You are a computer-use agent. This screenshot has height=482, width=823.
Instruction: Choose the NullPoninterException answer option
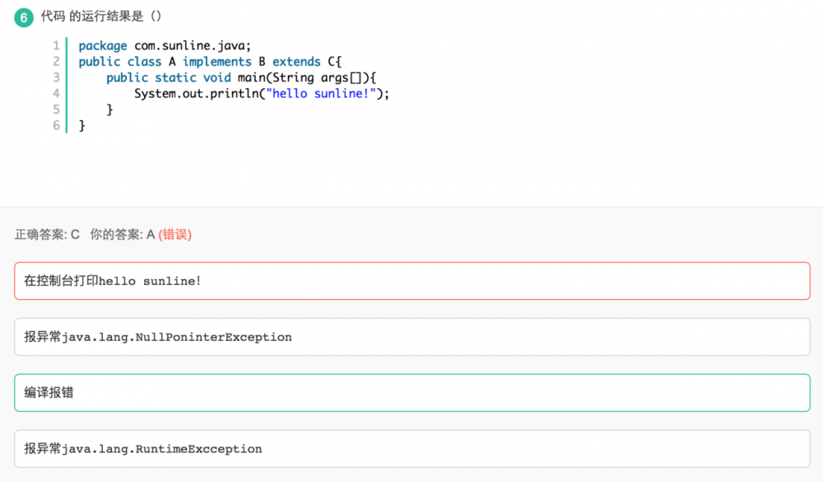[x=411, y=337]
